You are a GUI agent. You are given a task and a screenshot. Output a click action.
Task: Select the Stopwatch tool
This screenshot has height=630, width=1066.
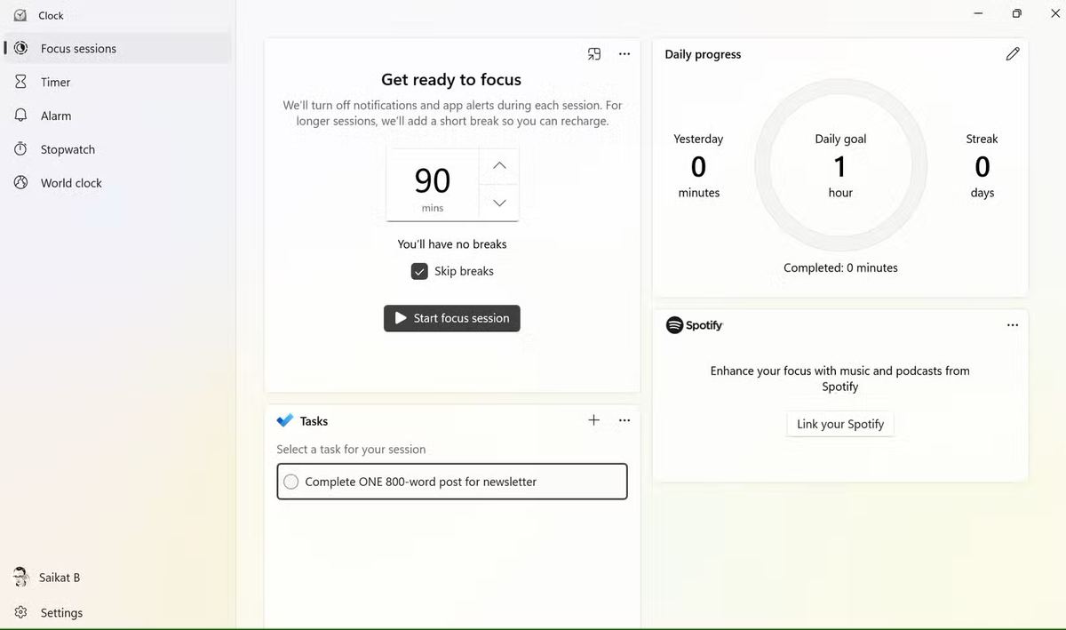[x=67, y=148]
